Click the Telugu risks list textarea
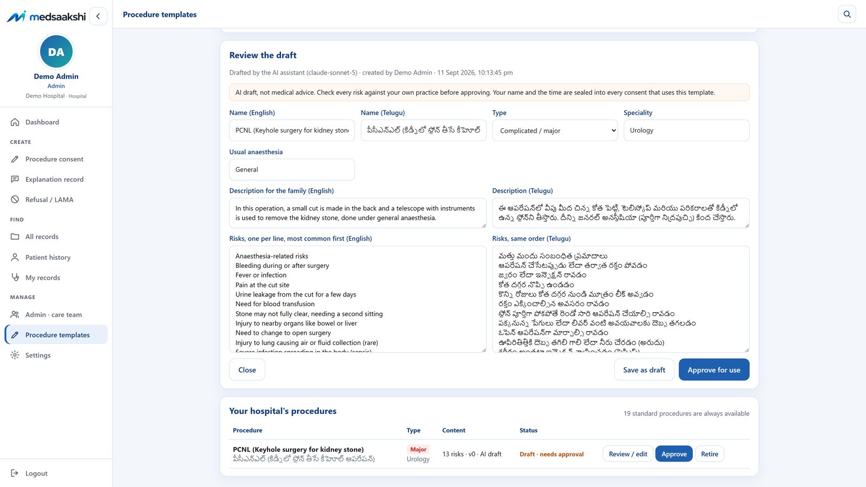The width and height of the screenshot is (866, 487). click(621, 299)
